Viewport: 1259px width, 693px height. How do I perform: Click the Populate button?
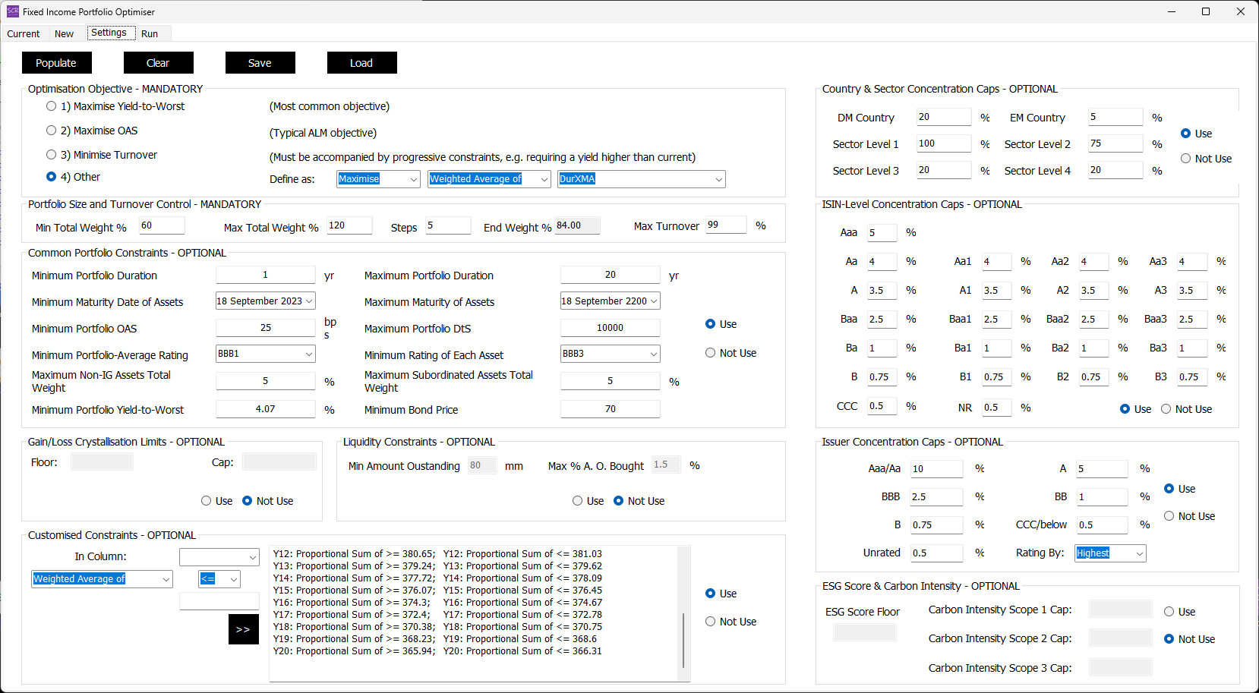point(56,63)
